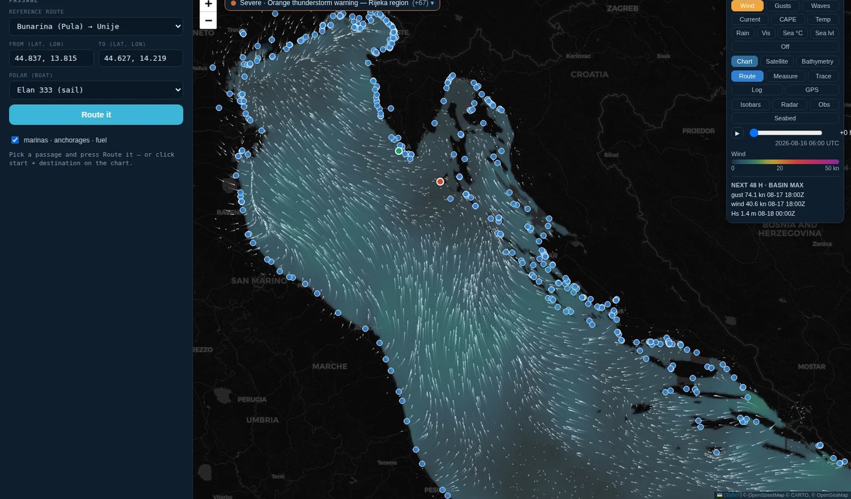Click the forecast time slider handle
The image size is (851, 499).
(x=754, y=133)
